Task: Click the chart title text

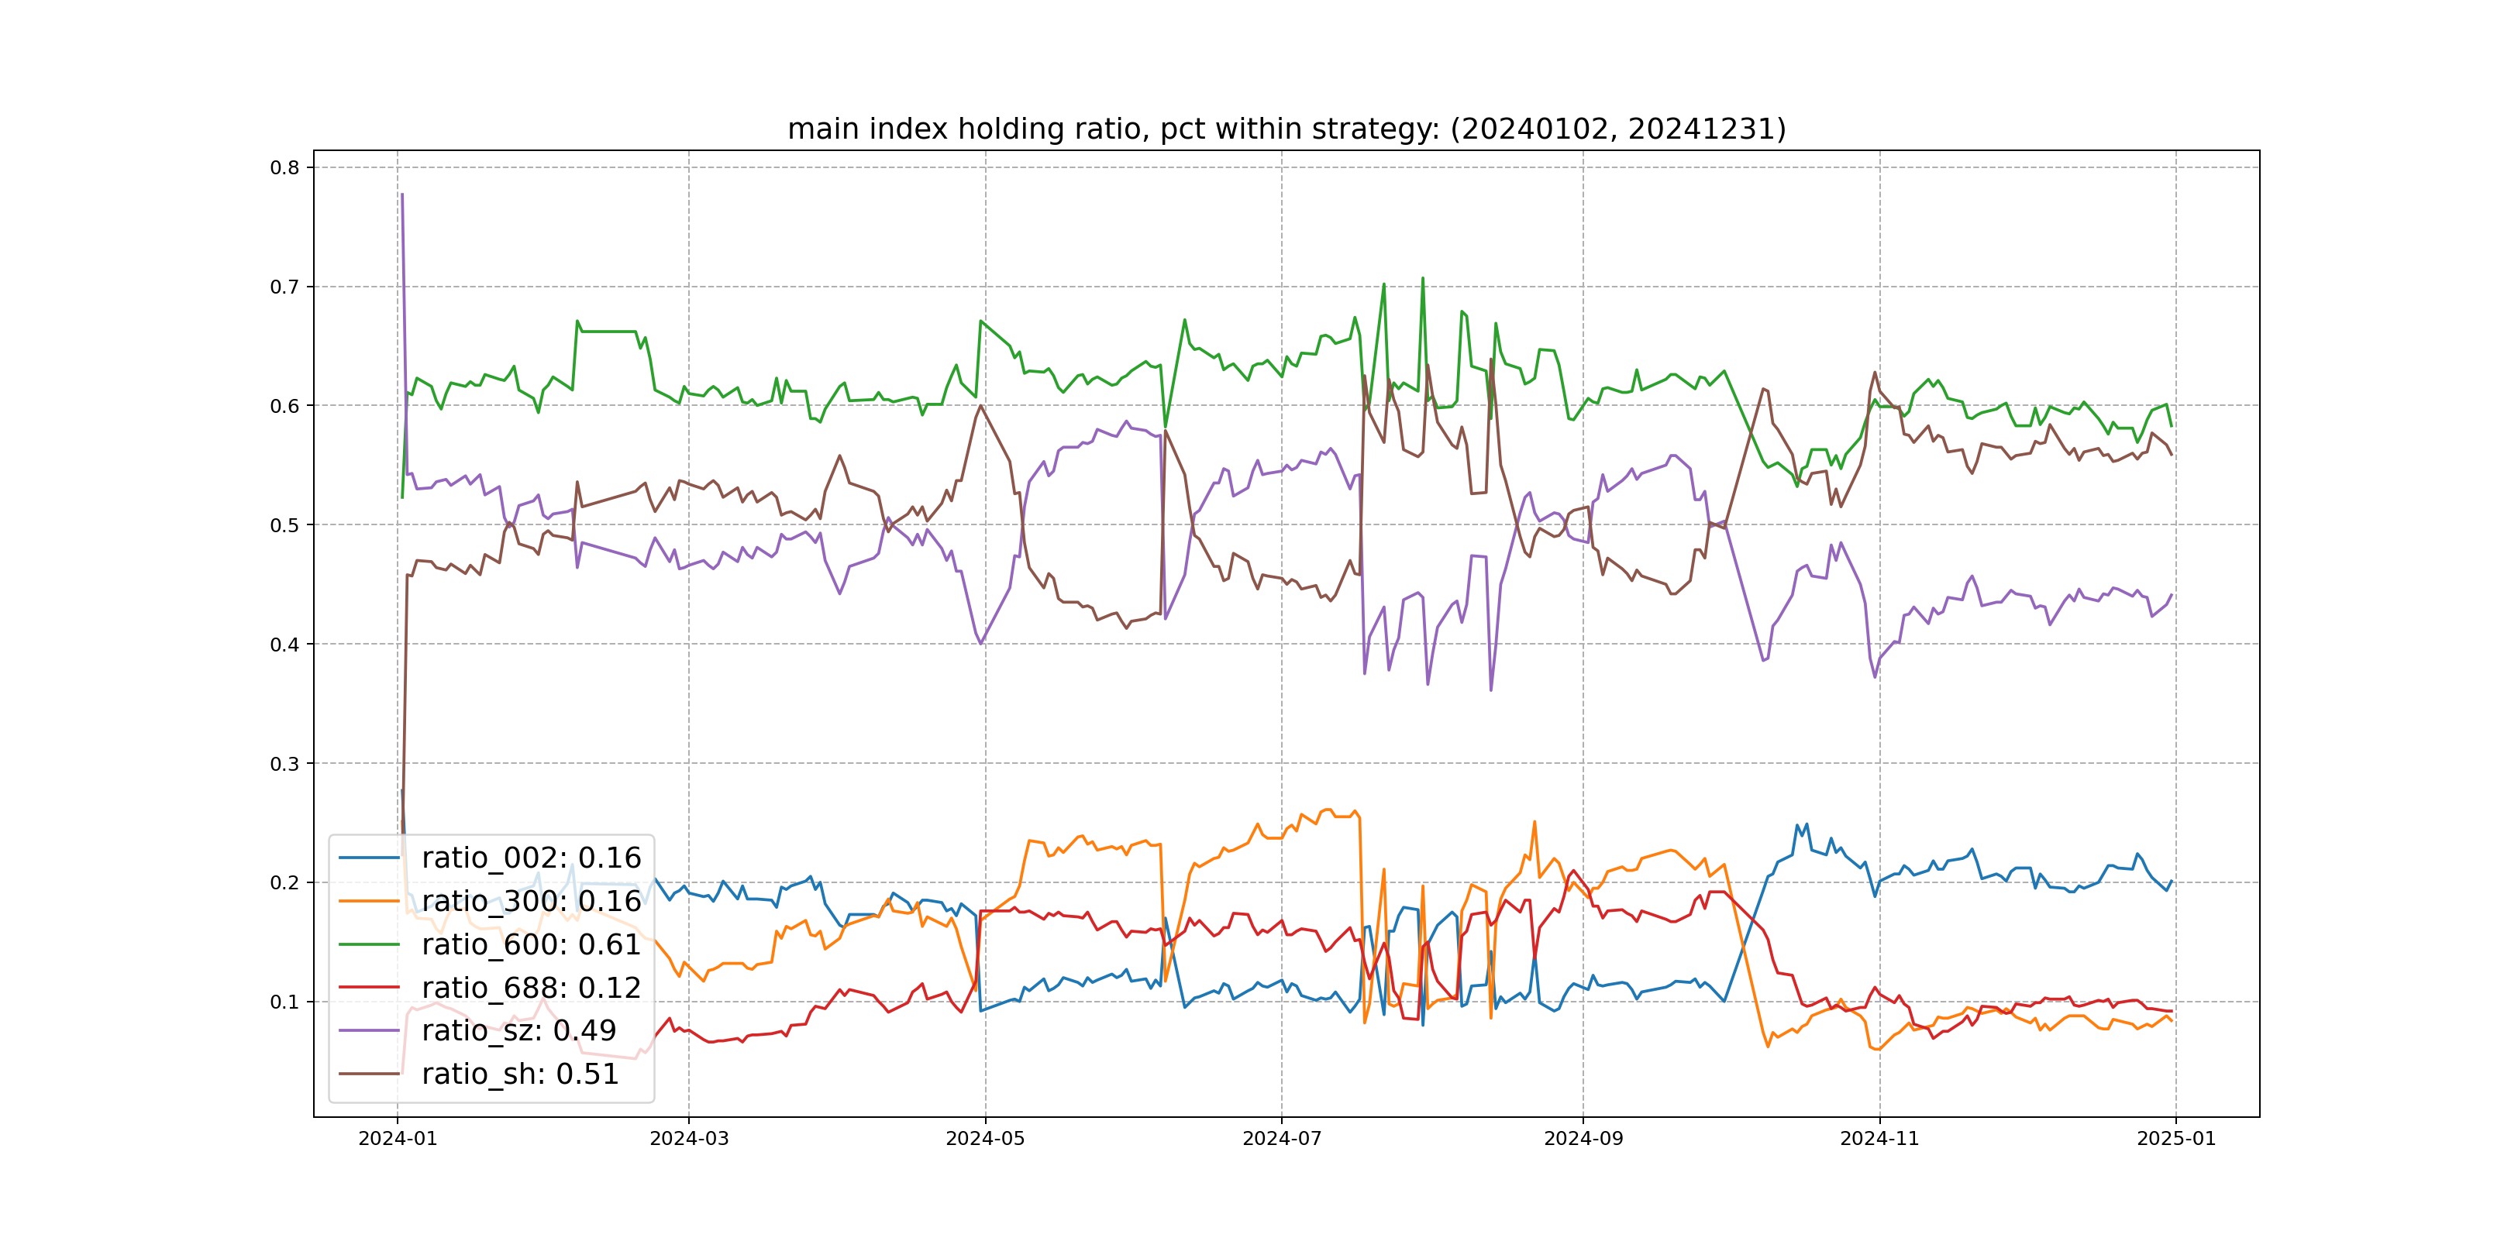Action: (x=1286, y=129)
